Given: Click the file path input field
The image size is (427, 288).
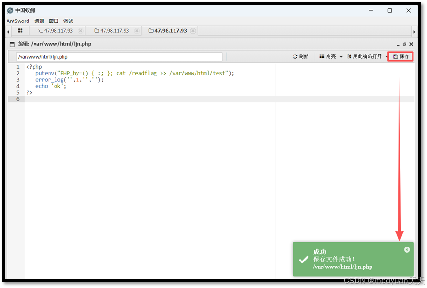Looking at the screenshot, I should click(119, 56).
